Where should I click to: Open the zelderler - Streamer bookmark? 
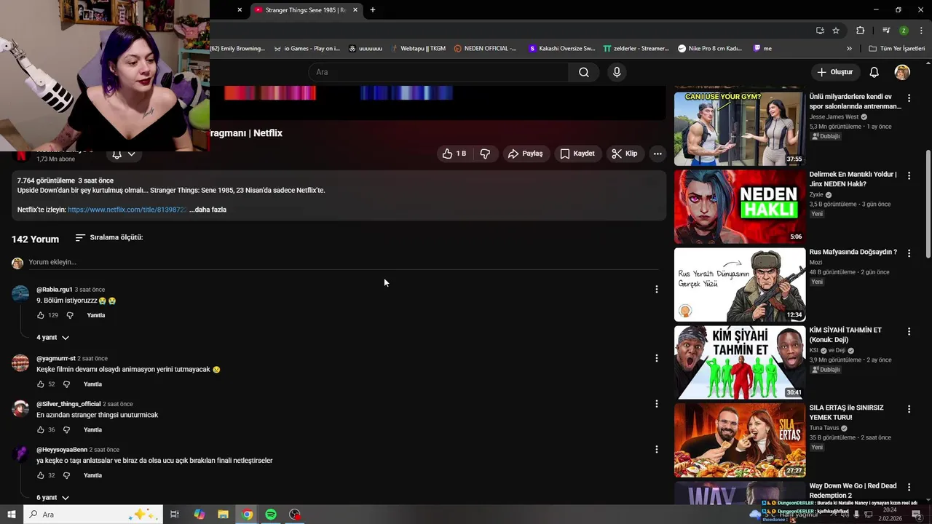point(636,49)
